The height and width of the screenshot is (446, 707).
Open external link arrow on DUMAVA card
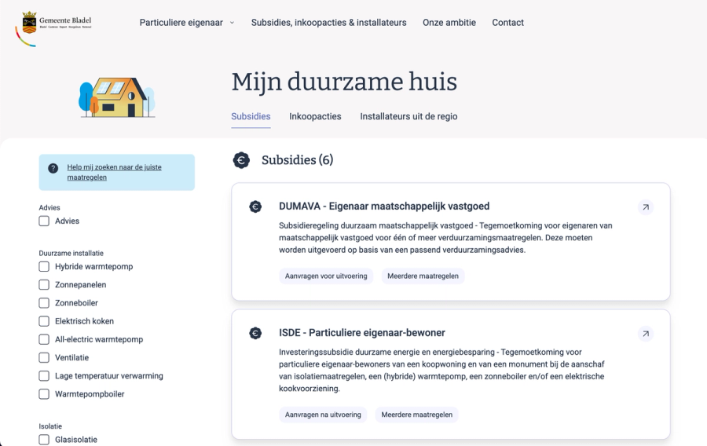click(x=646, y=207)
